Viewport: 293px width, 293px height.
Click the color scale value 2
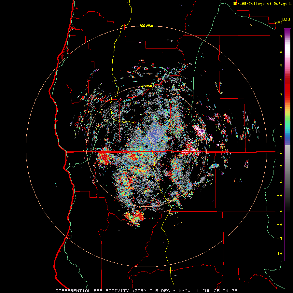click(x=281, y=109)
